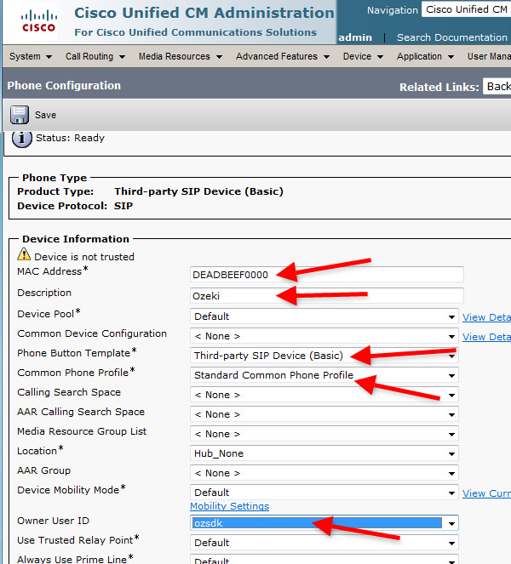This screenshot has width=511, height=564.
Task: Click the Phone Configuration page title
Action: click(64, 86)
